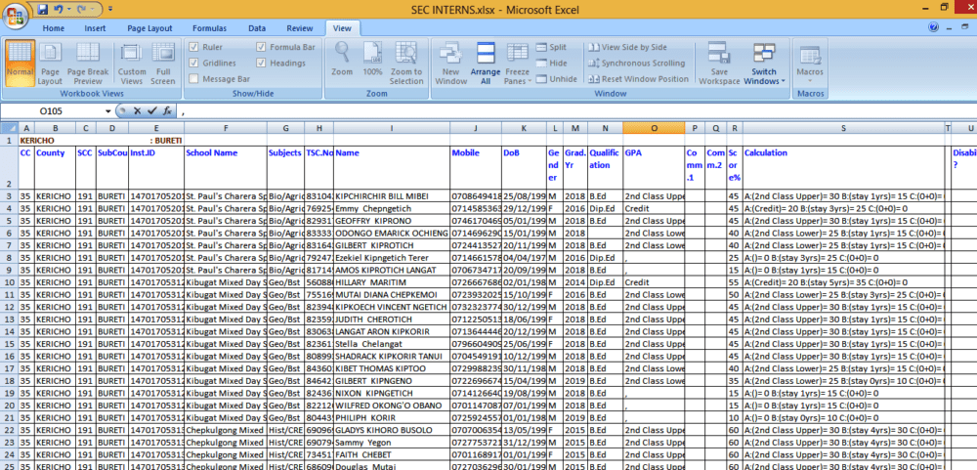Enter Full Screen view
Screen dimensions: 977x470
(x=163, y=63)
